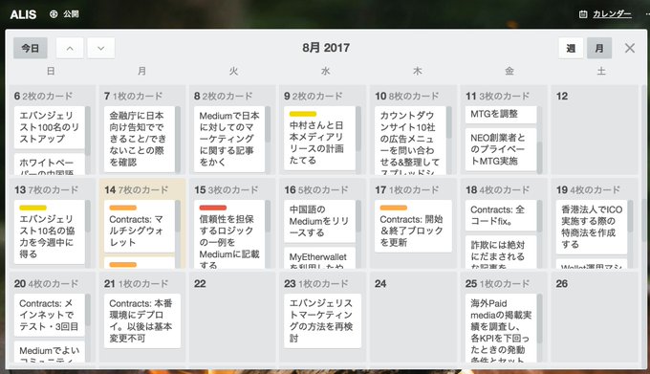Screen dimensions: 650x374
Task: Click yellow label on 中村さん card
Action: click(303, 114)
